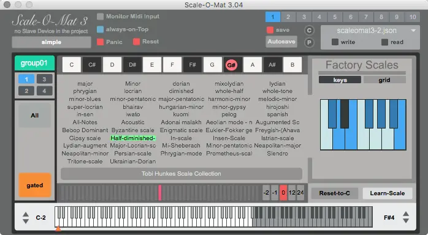Image resolution: width=428 pixels, height=235 pixels.
Task: Set transpose offset to 24
Action: (x=300, y=193)
